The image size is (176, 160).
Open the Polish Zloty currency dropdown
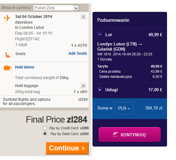pos(56,8)
